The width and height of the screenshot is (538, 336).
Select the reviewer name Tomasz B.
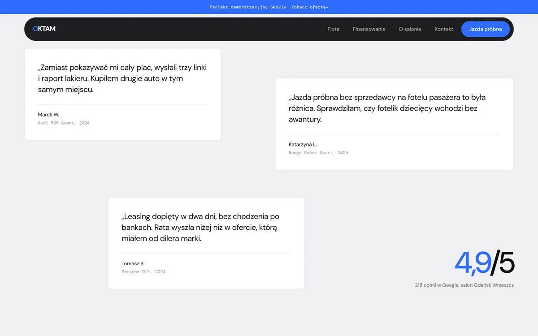133,263
